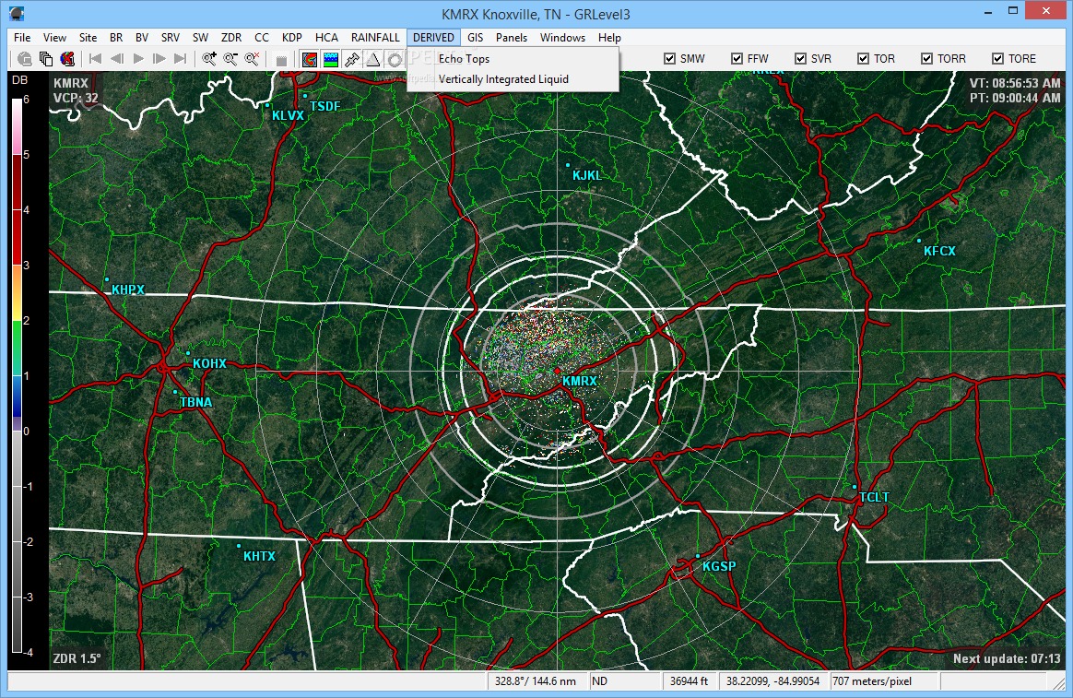Select Echo Tops from DERIVED menu
This screenshot has width=1073, height=698.
(513, 59)
